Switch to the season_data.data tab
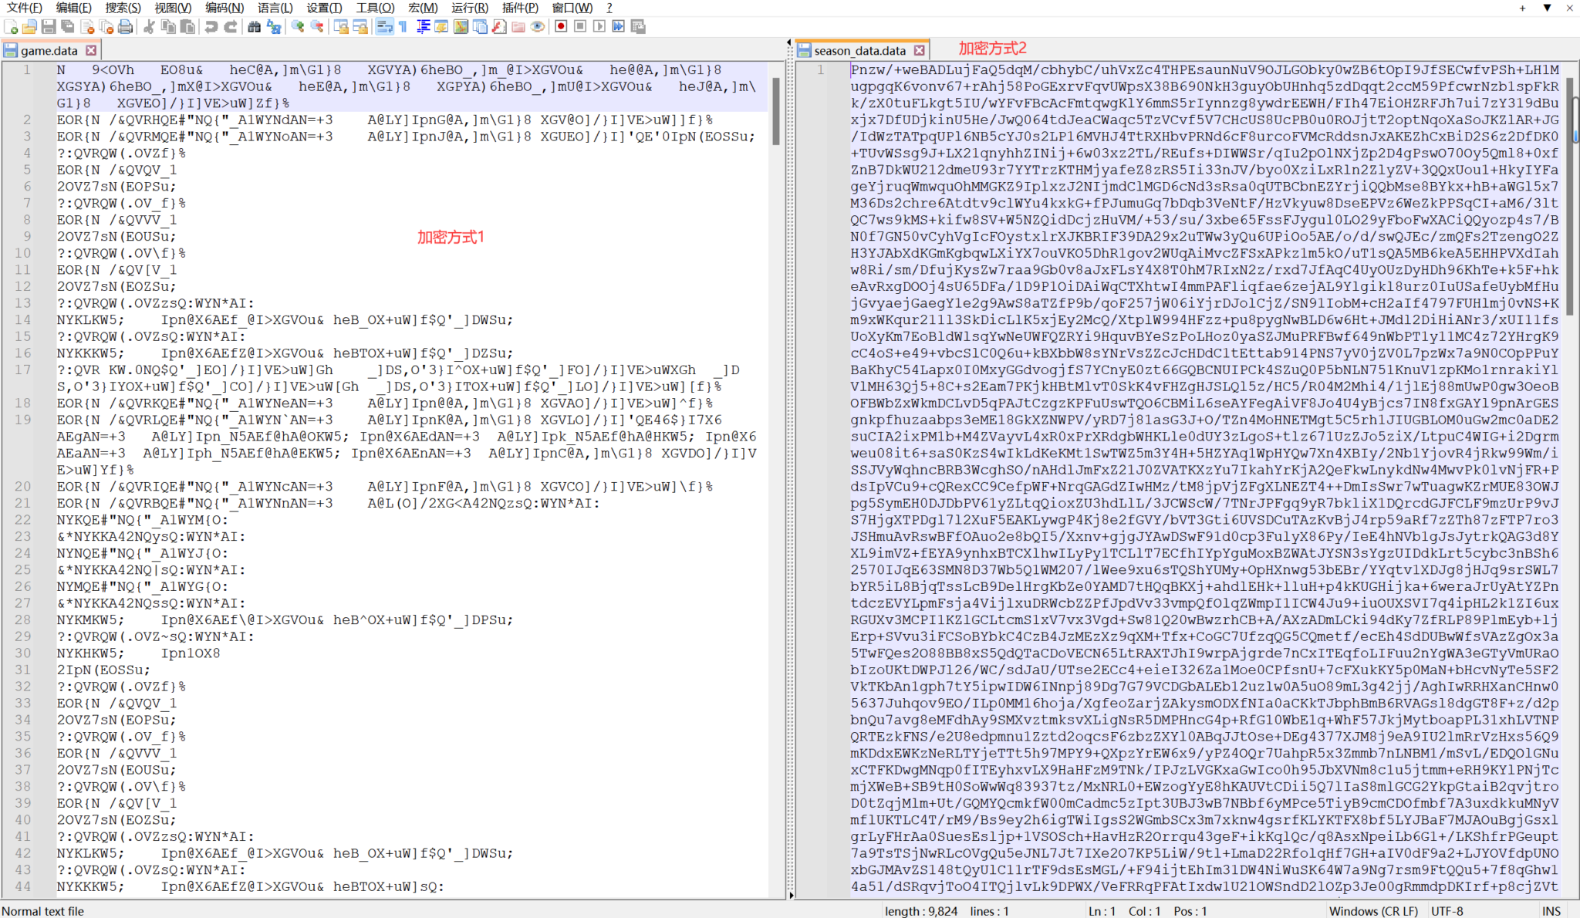 click(859, 51)
